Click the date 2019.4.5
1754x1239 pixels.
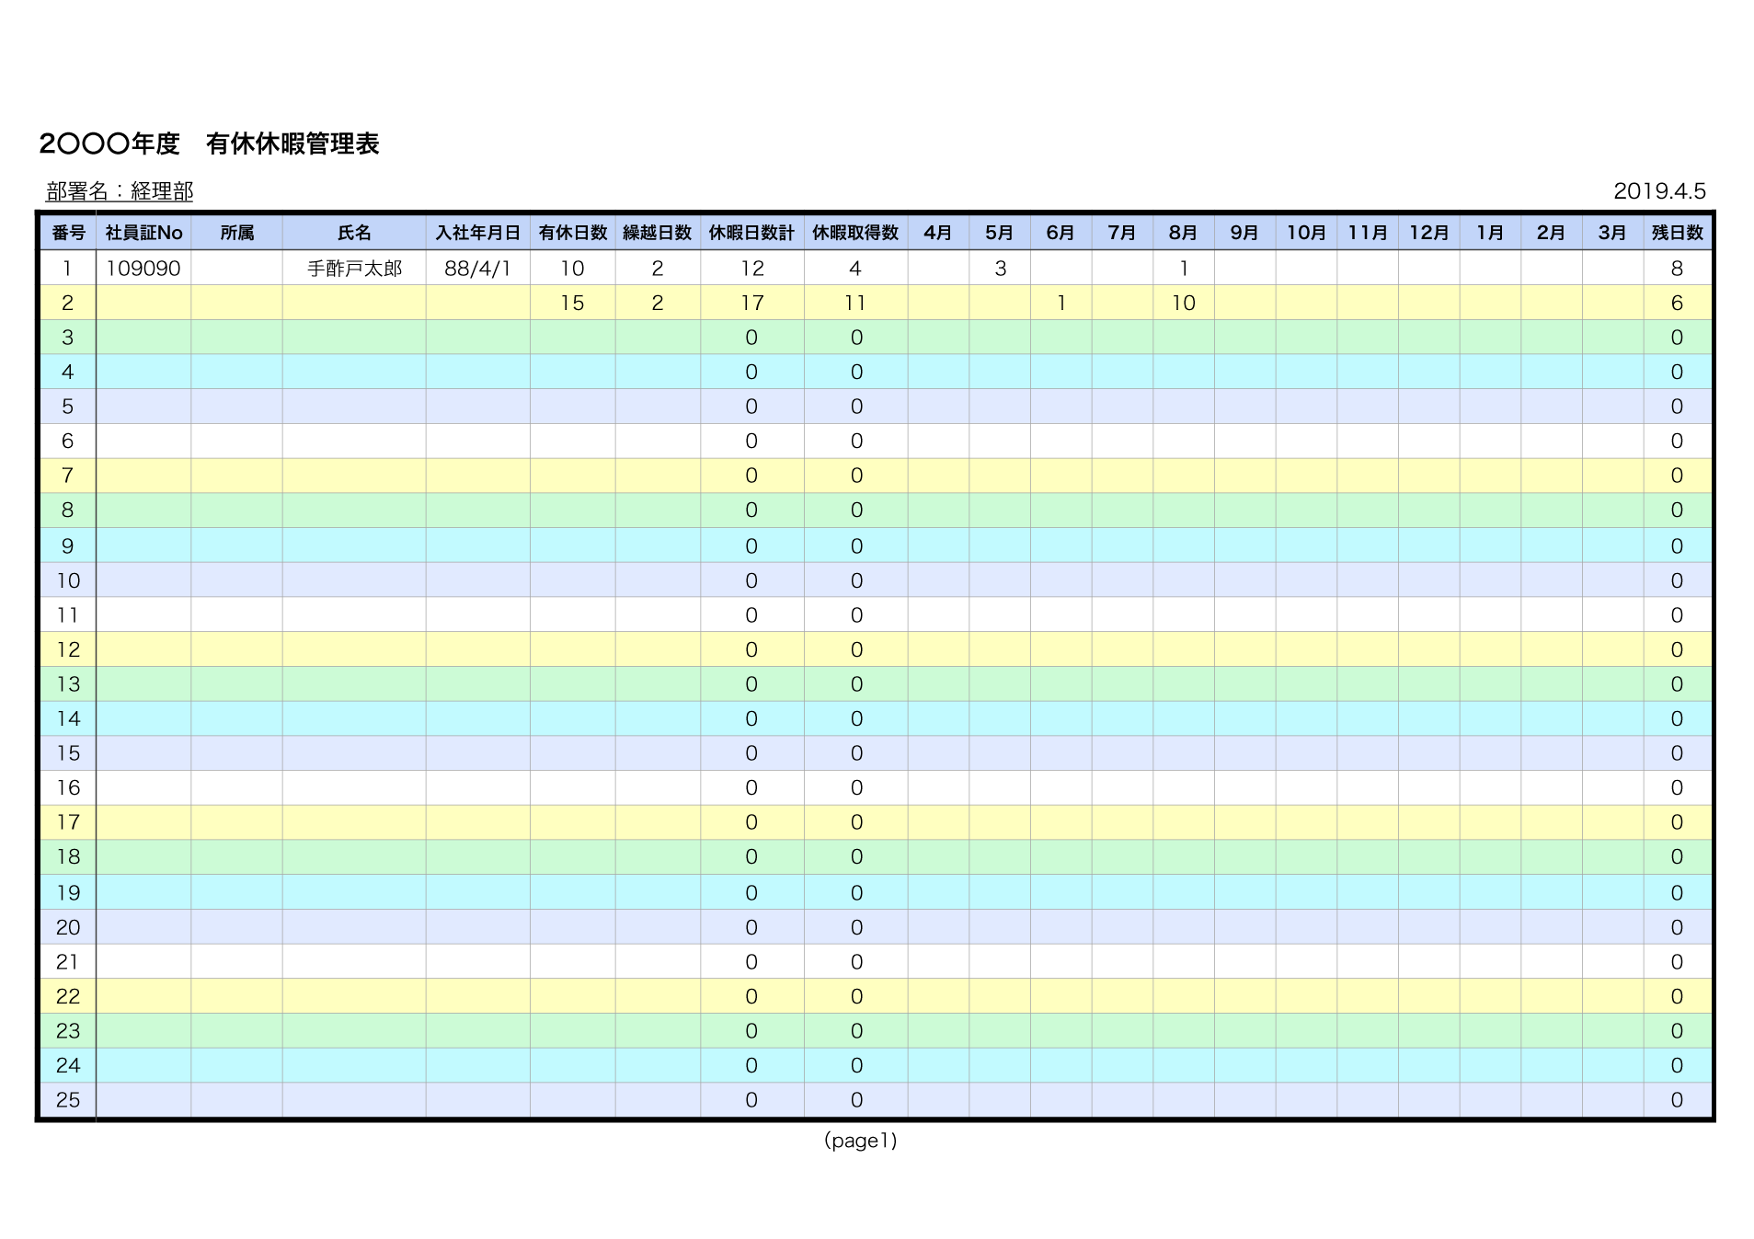tap(1659, 191)
